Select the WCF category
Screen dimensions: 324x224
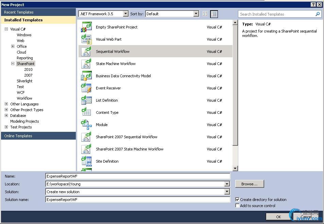coord(21,93)
